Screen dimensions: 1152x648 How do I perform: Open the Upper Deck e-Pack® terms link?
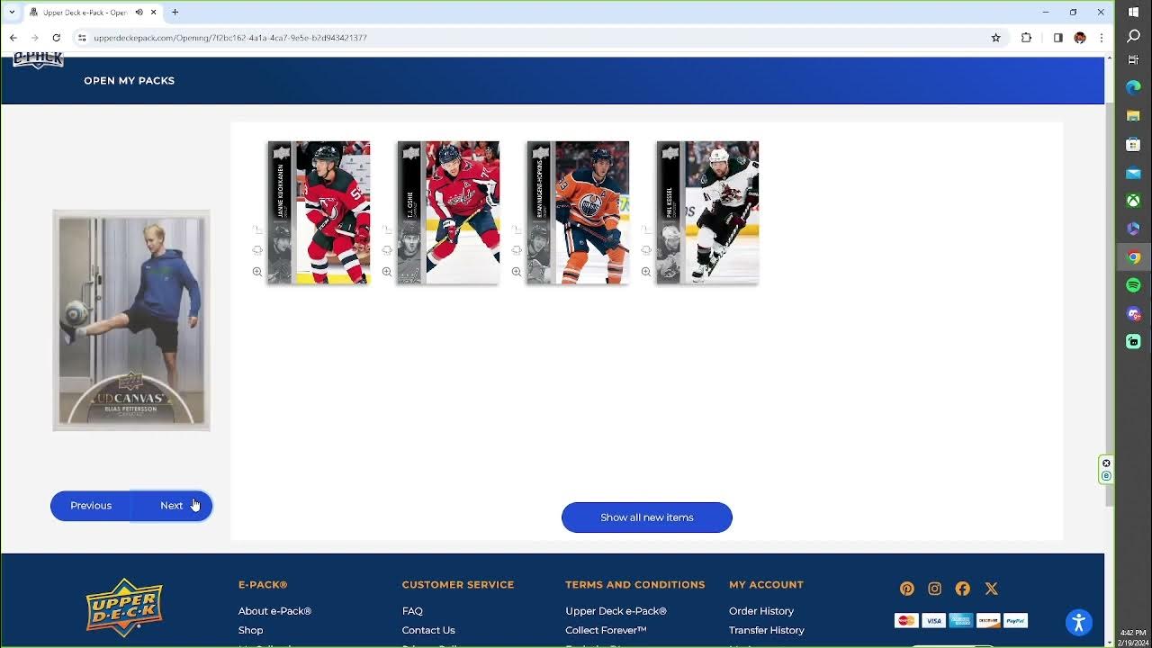[x=616, y=611]
